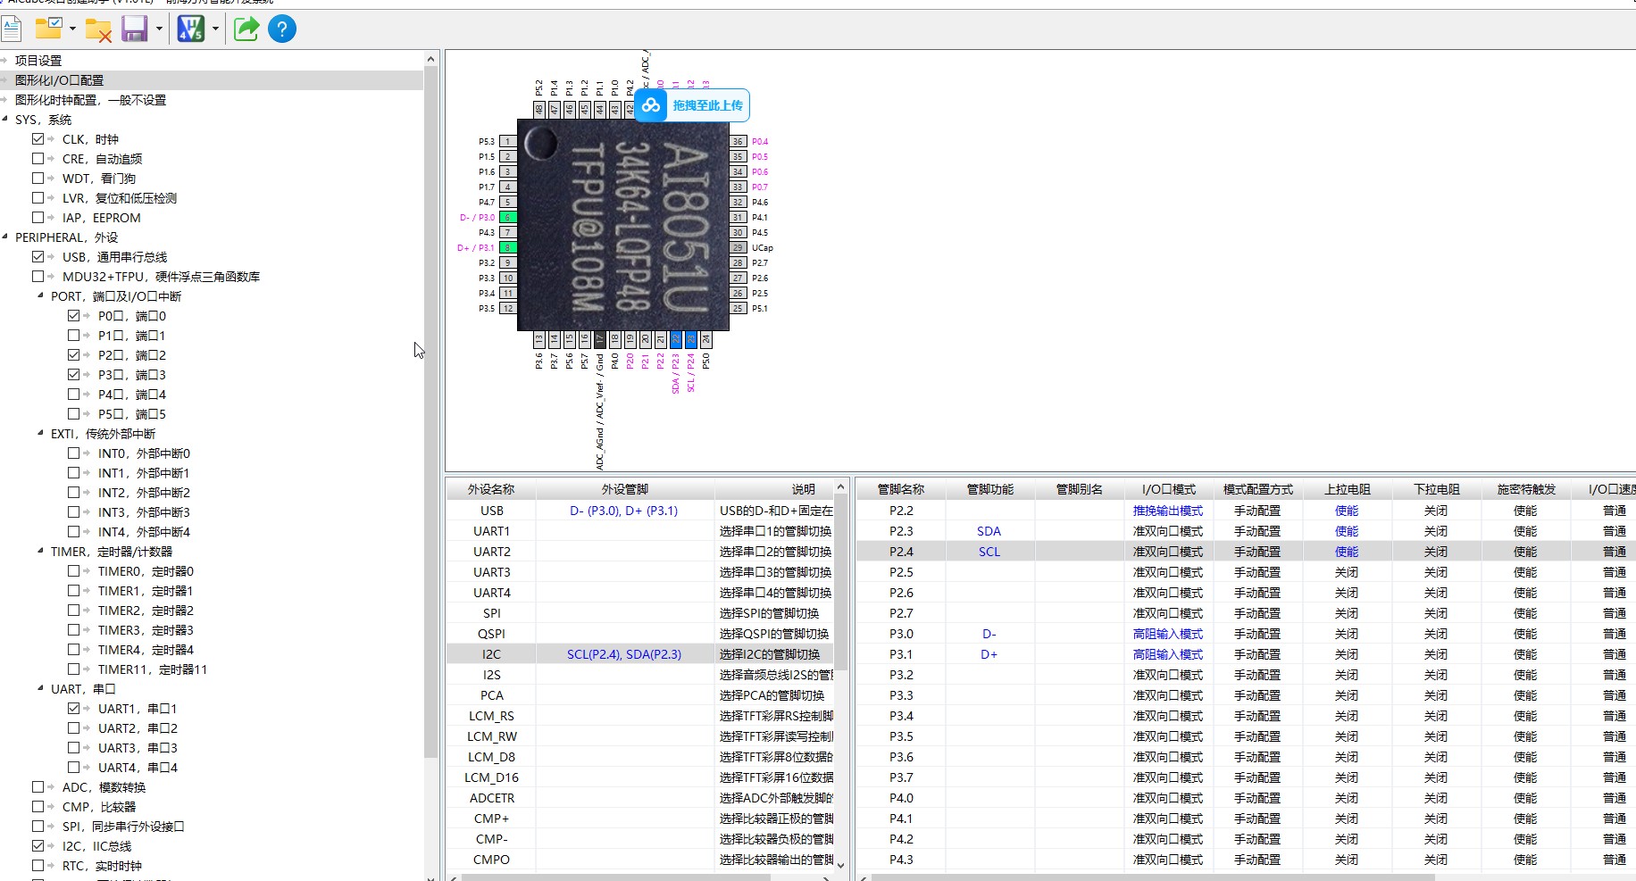Click green pin 6 on the chip
This screenshot has height=881, width=1636.
click(x=507, y=217)
